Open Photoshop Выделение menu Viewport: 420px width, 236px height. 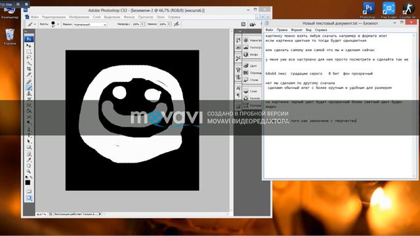click(x=112, y=17)
